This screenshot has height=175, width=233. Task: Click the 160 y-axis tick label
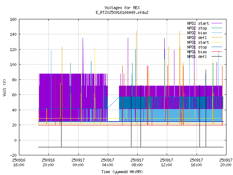(x=12, y=19)
